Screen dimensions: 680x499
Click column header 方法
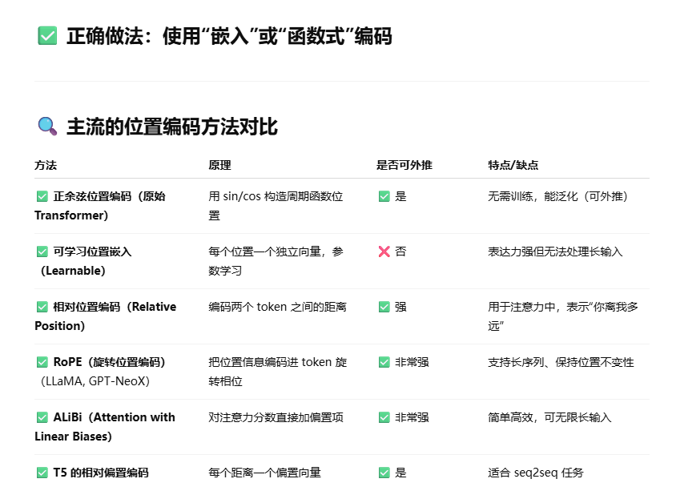pyautogui.click(x=46, y=165)
